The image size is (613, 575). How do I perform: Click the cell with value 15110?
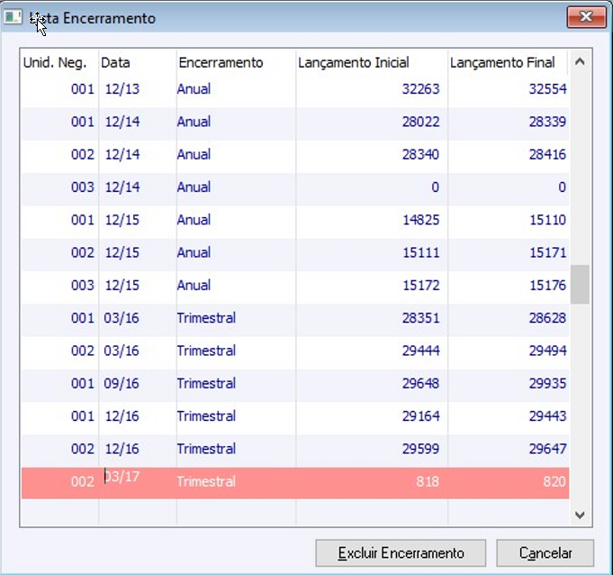click(x=547, y=220)
